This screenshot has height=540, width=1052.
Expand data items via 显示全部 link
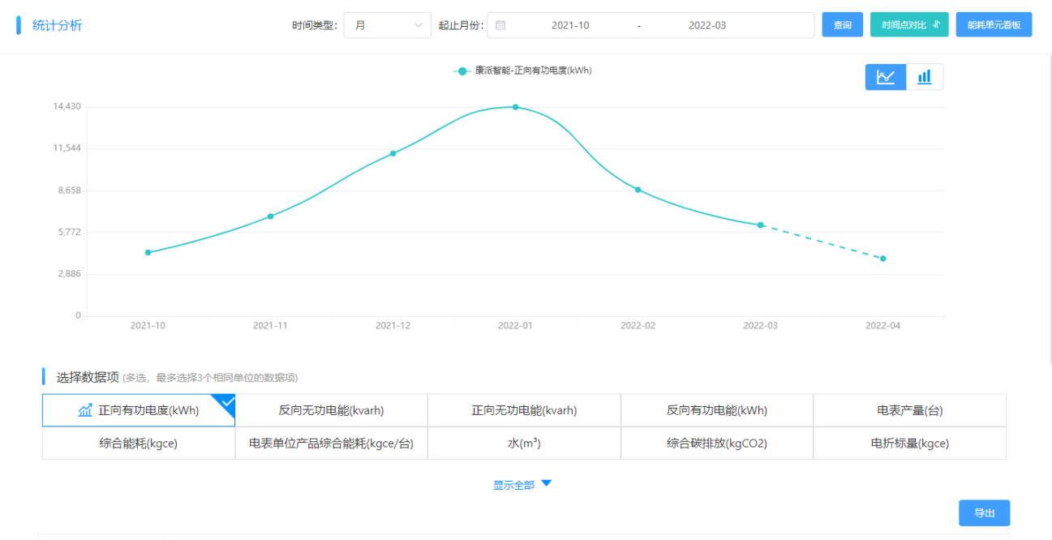[514, 485]
